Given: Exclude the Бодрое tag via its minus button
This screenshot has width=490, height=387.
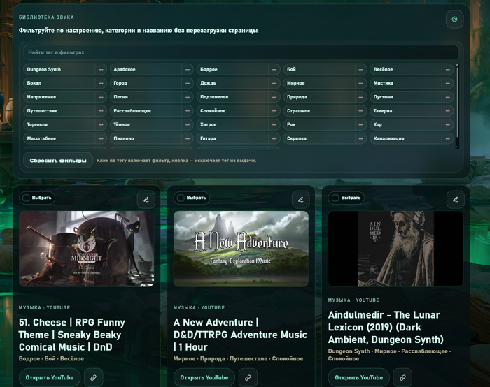Looking at the screenshot, I should point(274,70).
